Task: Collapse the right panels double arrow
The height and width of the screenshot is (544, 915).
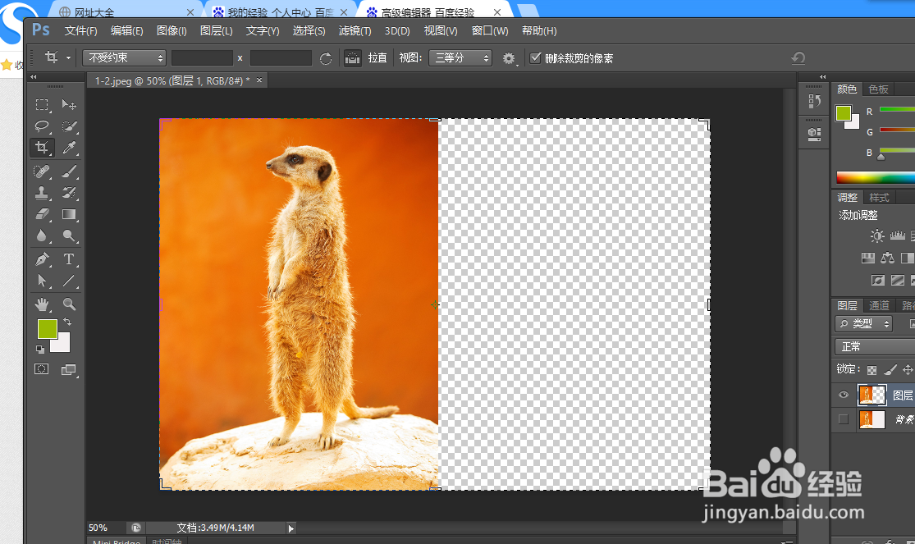Action: coord(823,76)
